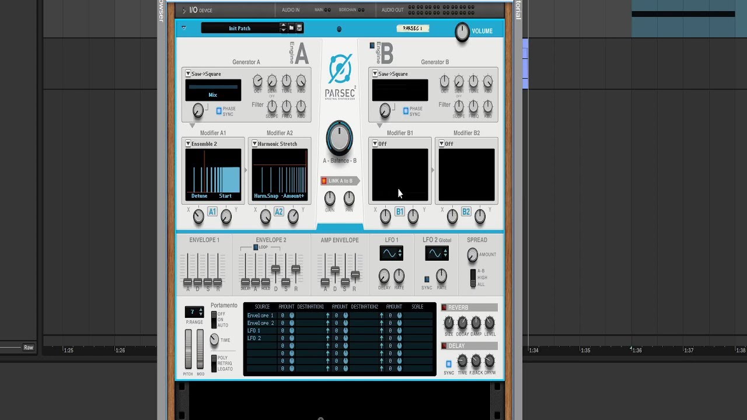Enable the DELAY effect button

coord(444,346)
